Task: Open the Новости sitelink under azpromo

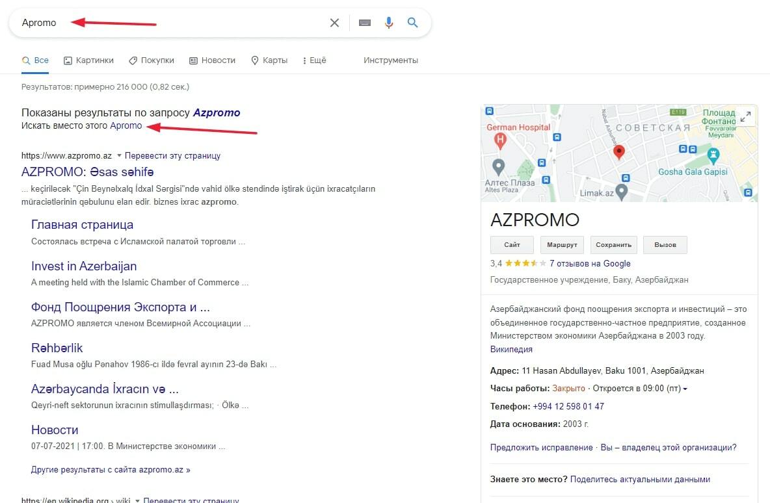Action: click(55, 430)
